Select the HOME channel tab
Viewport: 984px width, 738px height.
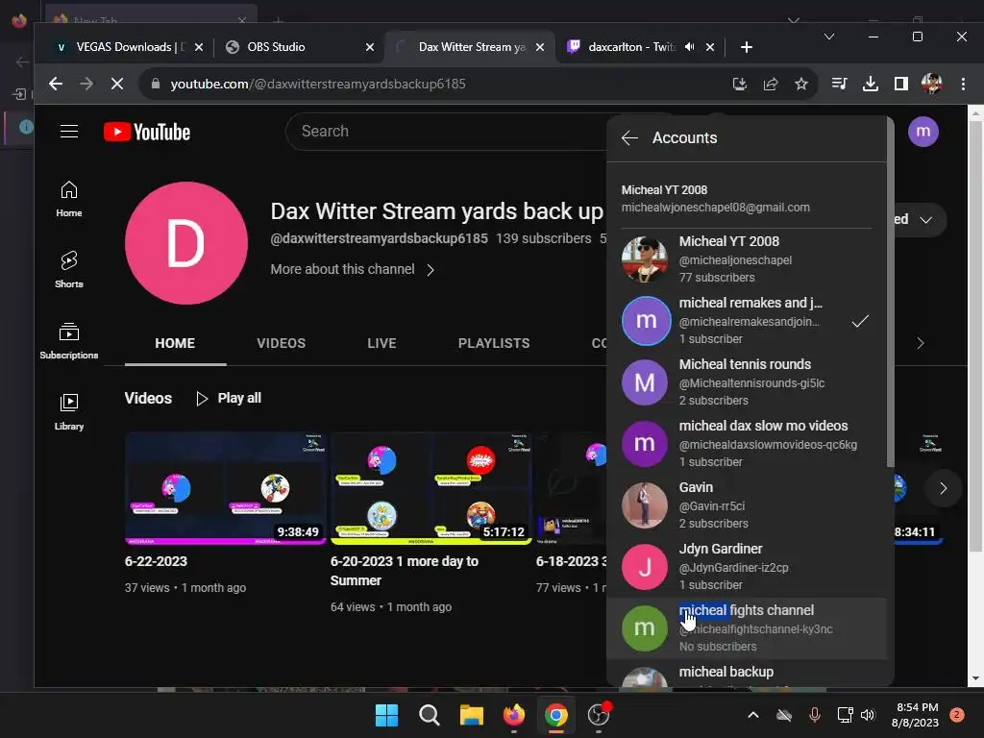click(x=175, y=343)
